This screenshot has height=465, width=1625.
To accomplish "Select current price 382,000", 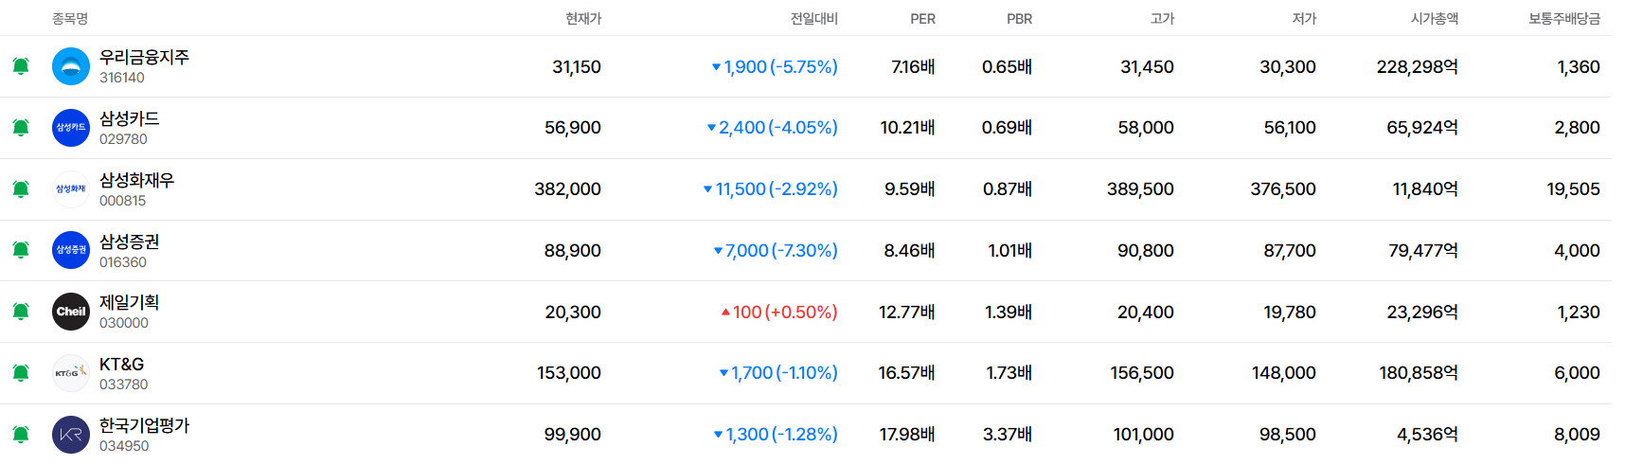I will coord(567,189).
